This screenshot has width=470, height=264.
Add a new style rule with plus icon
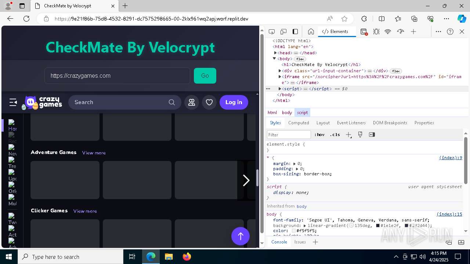pyautogui.click(x=348, y=135)
